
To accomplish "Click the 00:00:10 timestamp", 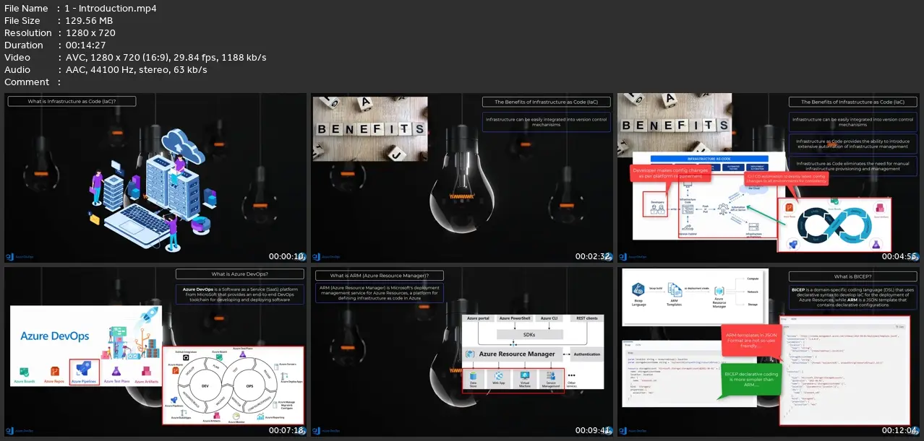I will click(x=287, y=256).
